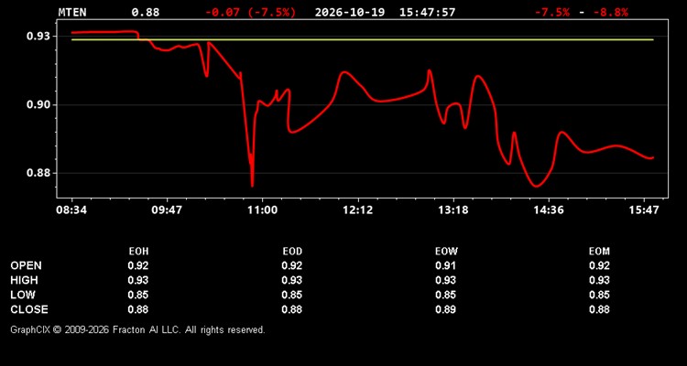
Task: Click the 0.90 y-axis label
Action: click(x=38, y=104)
